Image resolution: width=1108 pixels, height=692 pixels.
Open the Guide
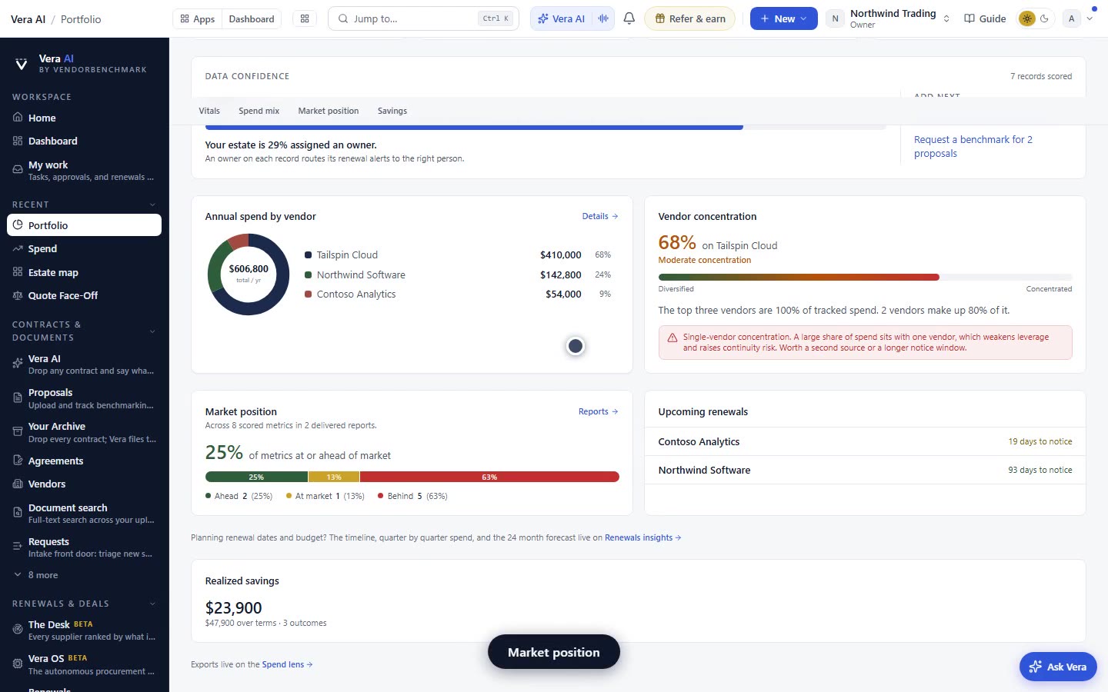pos(985,18)
